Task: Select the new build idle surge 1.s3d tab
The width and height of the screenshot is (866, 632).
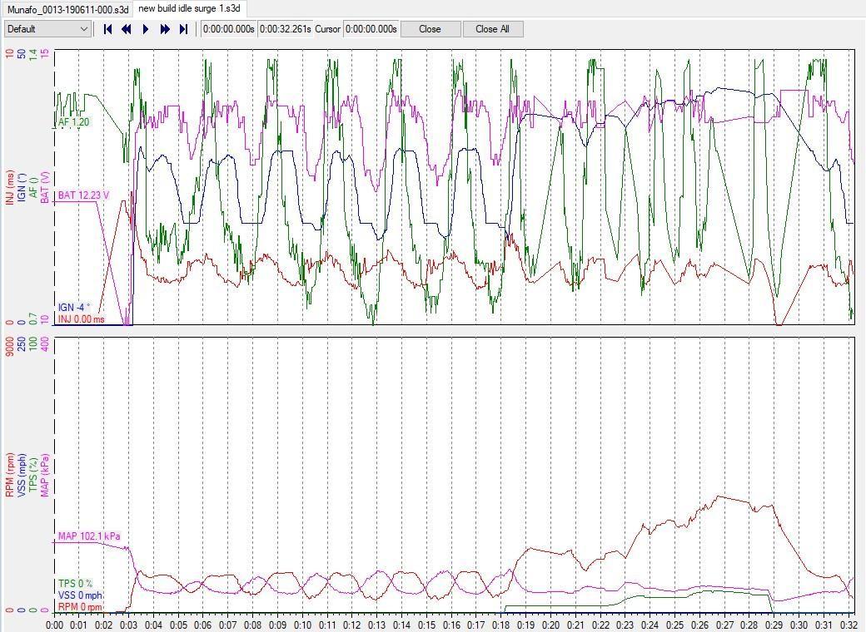Action: 190,8
